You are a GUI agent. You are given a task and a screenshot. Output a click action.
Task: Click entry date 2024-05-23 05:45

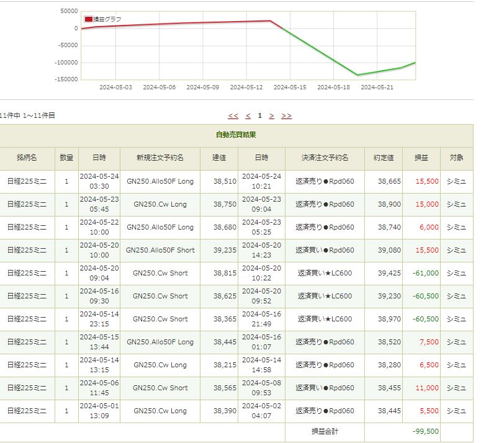99,204
